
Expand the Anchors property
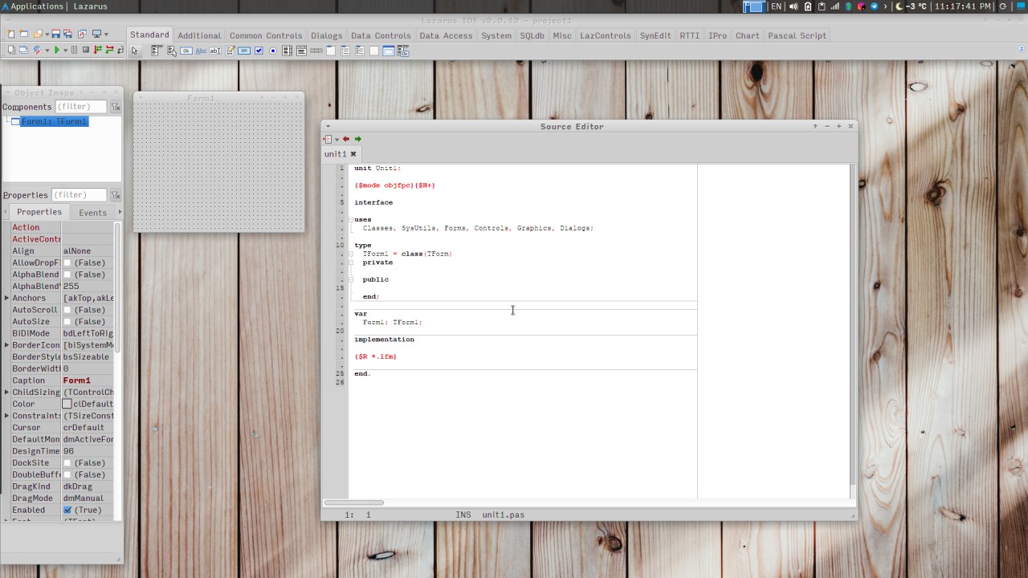coord(6,298)
